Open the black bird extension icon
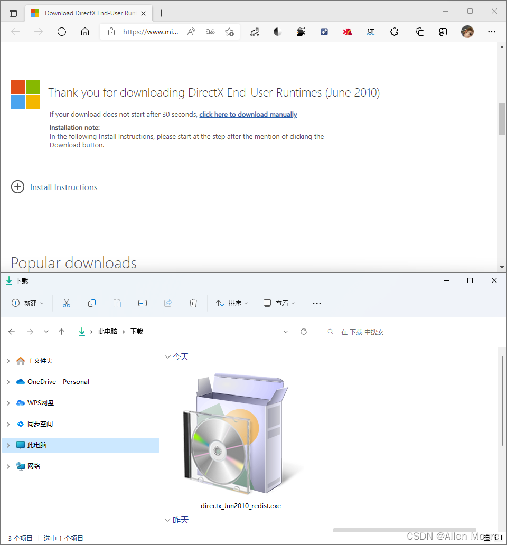 pos(301,32)
